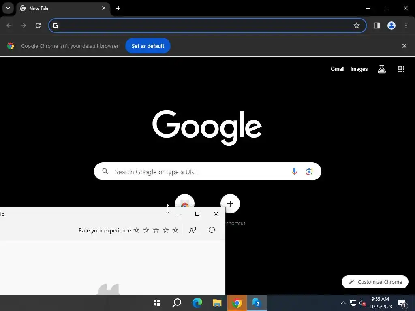The width and height of the screenshot is (415, 311).
Task: Add a shortcut with plus tile
Action: click(230, 204)
